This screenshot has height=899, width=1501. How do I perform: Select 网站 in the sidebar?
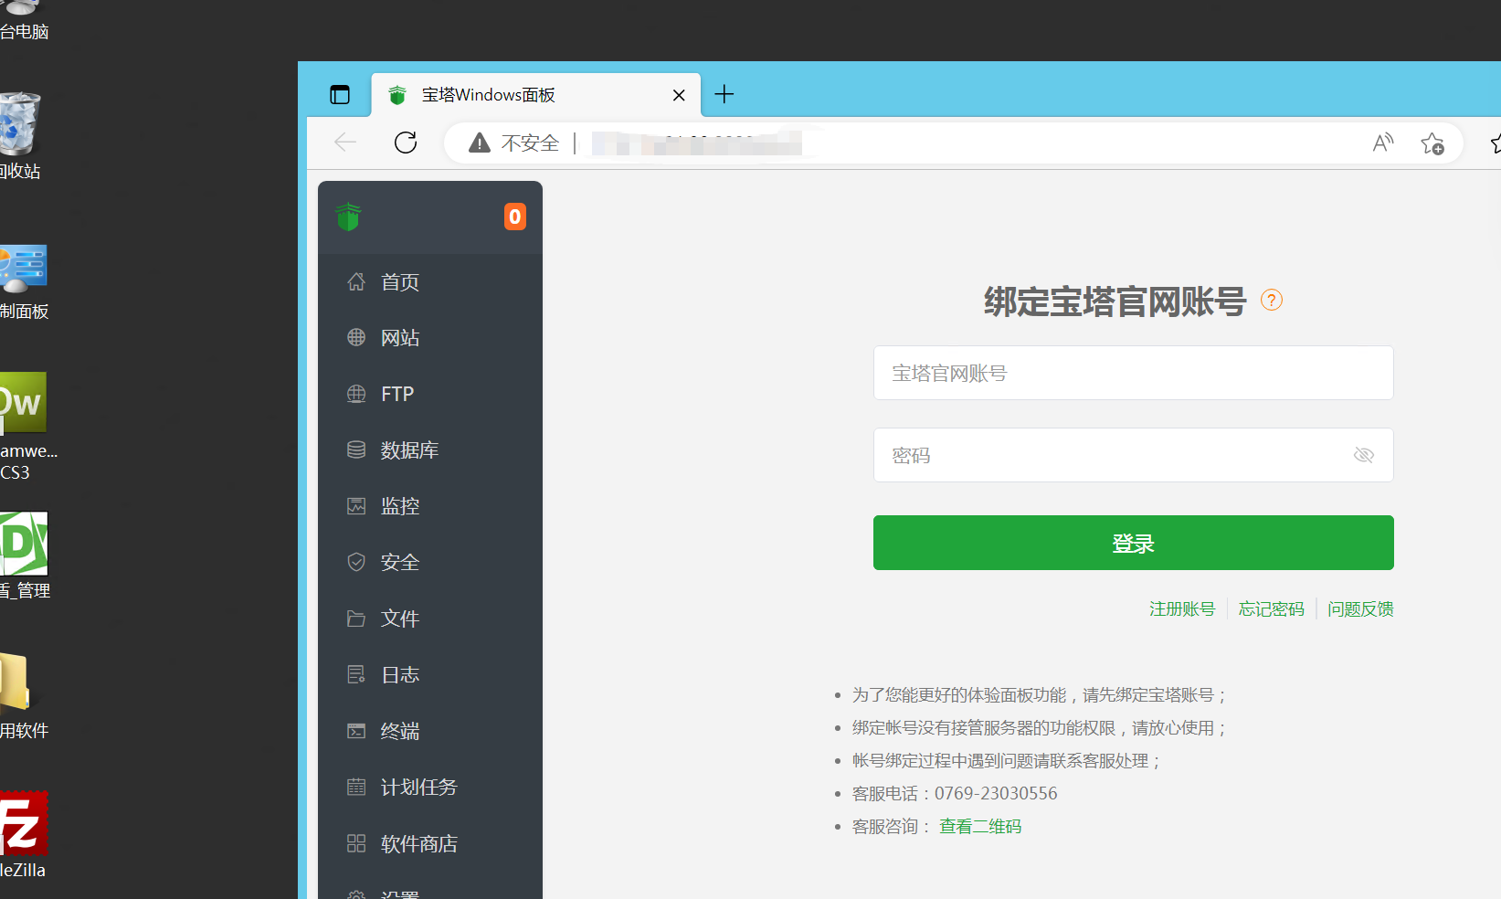(399, 337)
